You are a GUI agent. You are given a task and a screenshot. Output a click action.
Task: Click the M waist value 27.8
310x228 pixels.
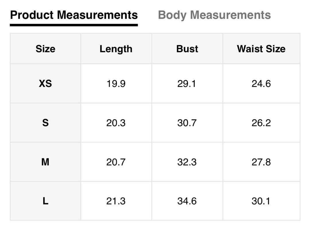(x=261, y=162)
